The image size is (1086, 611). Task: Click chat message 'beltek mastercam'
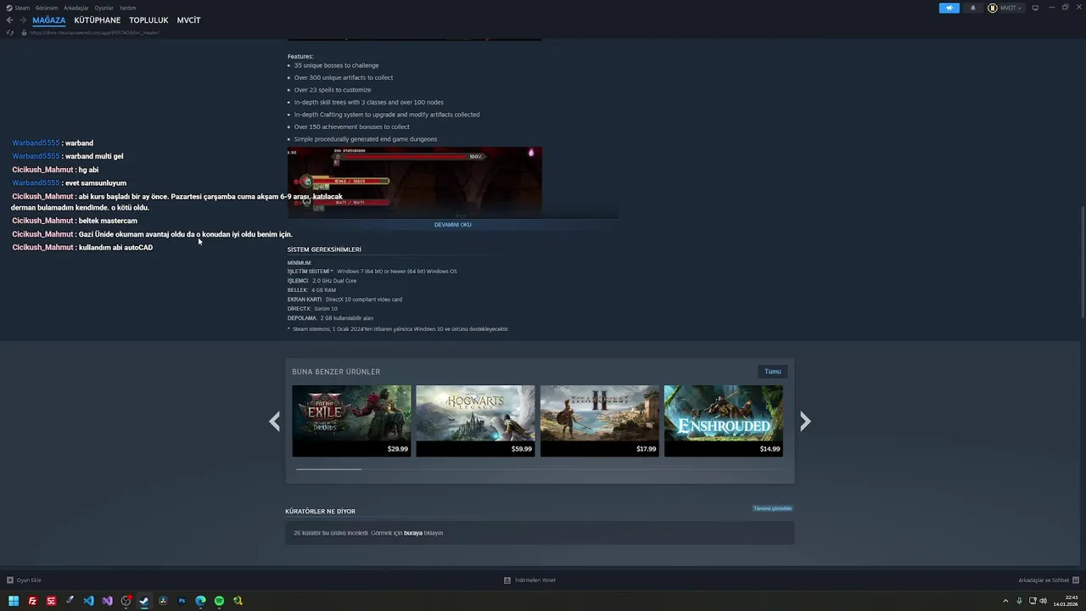108,221
